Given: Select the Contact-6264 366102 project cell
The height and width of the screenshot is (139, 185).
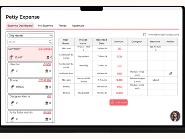Looking at the screenshot, I should [x=84, y=80].
